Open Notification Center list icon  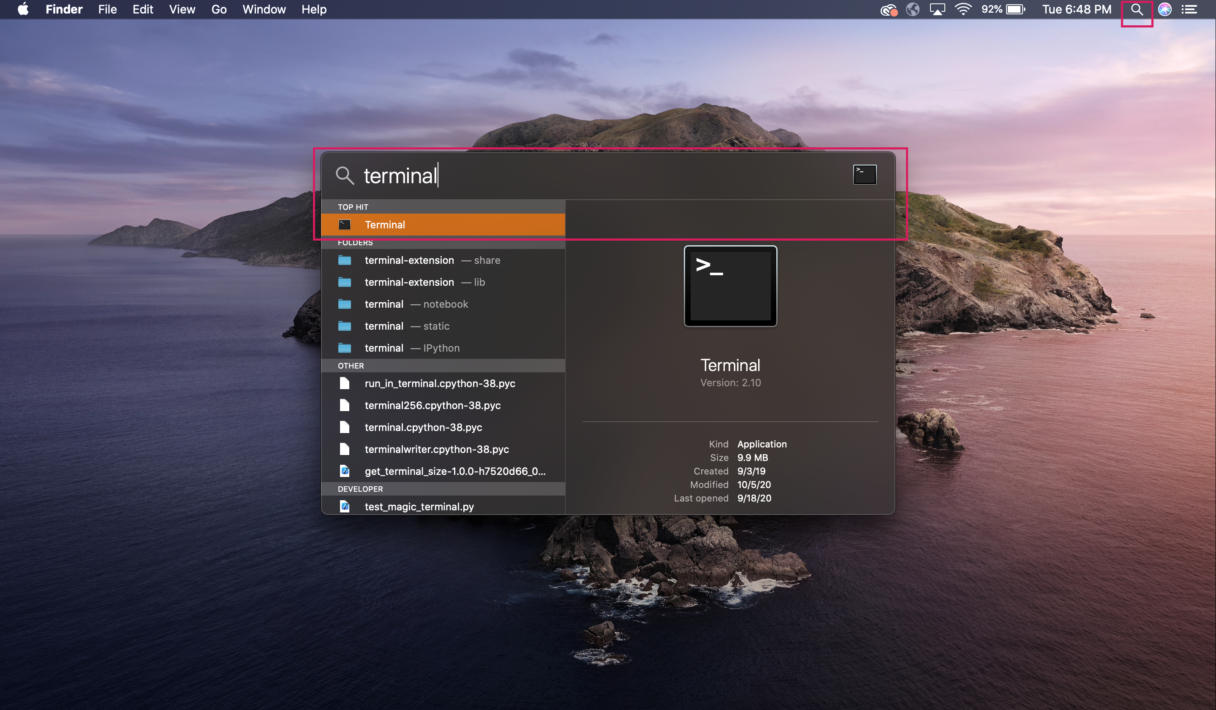click(1189, 10)
